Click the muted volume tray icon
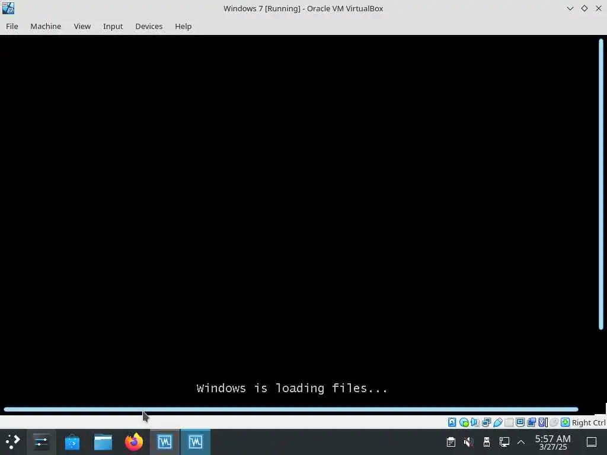 [x=468, y=442]
